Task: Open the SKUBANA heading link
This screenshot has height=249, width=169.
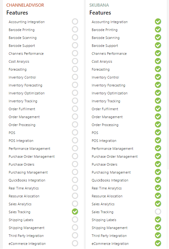Action: 99,5
